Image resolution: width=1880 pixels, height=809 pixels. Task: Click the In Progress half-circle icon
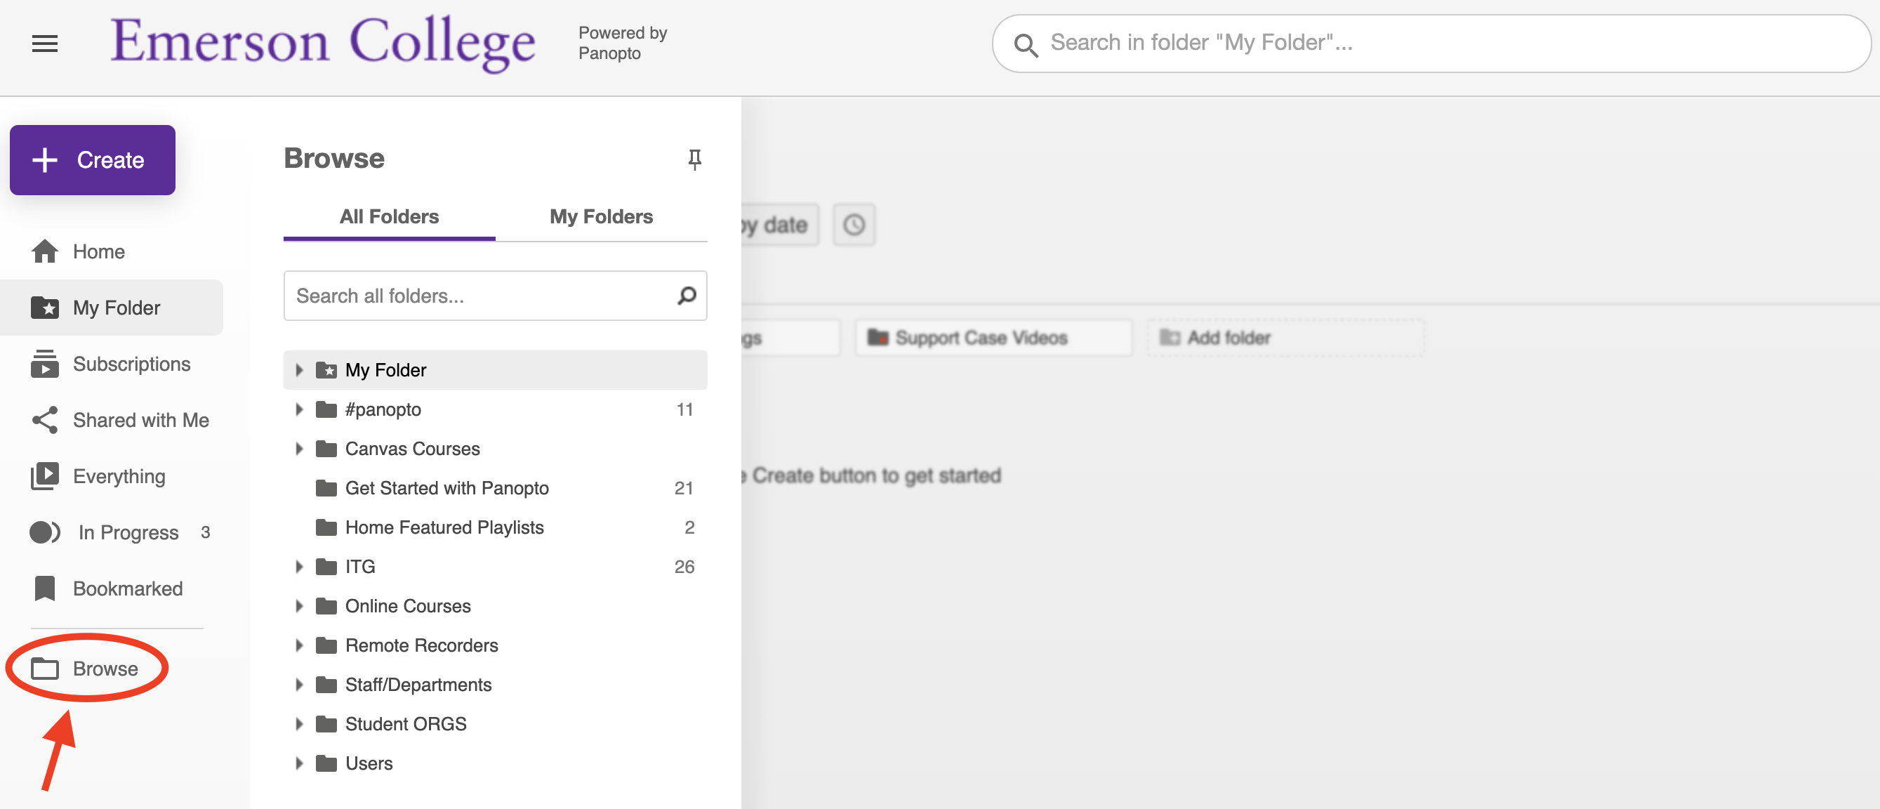(44, 532)
